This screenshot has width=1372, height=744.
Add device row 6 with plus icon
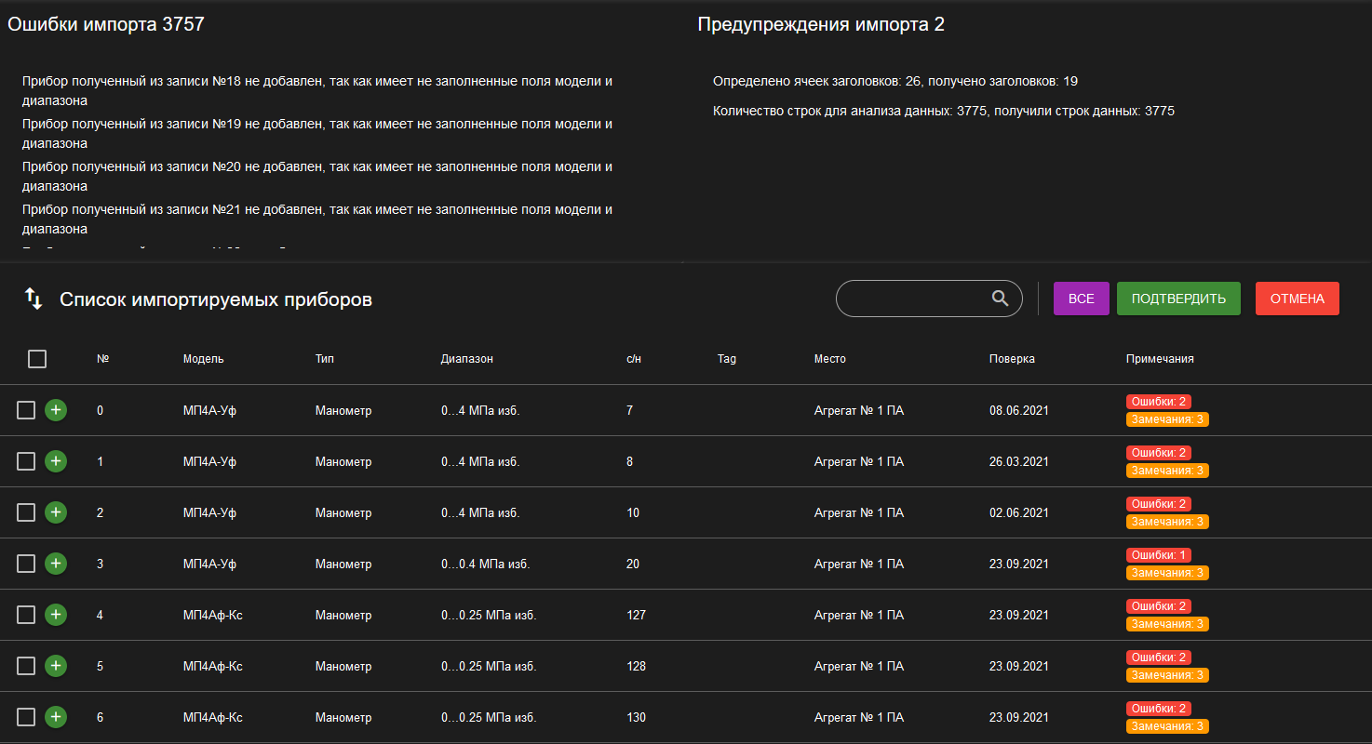tap(56, 717)
